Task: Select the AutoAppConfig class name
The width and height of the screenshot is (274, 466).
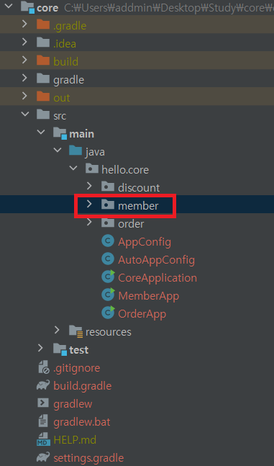Action: (157, 260)
